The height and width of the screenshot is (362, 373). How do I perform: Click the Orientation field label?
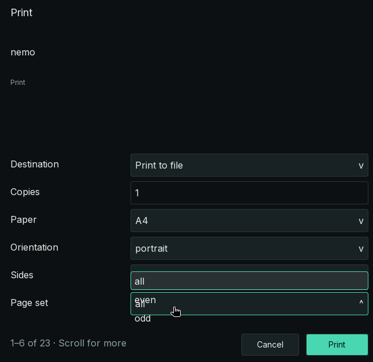pyautogui.click(x=35, y=247)
